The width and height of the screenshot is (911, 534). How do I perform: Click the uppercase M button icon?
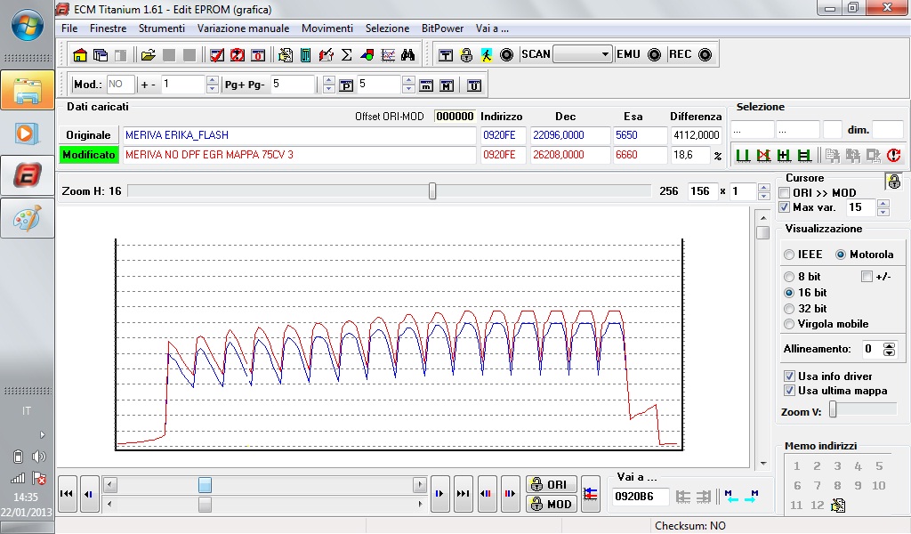[447, 85]
